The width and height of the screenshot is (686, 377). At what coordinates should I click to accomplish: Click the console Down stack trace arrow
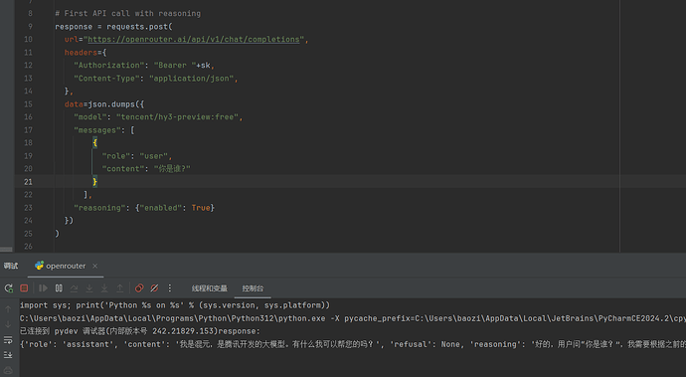click(8, 324)
